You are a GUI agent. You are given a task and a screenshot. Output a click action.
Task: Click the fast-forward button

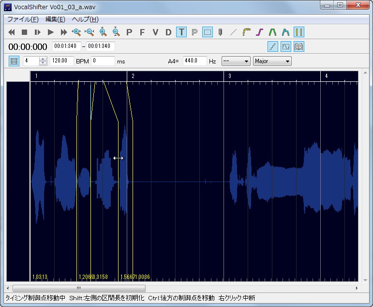63,32
